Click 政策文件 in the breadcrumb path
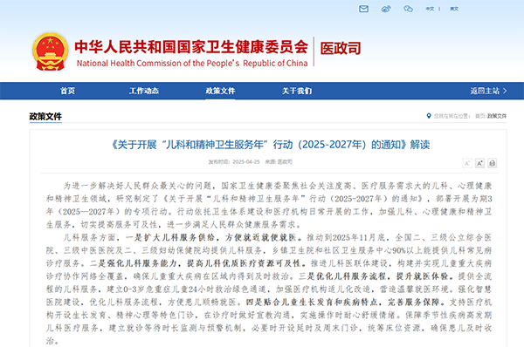Screen dimensions: 524x347 497,116
